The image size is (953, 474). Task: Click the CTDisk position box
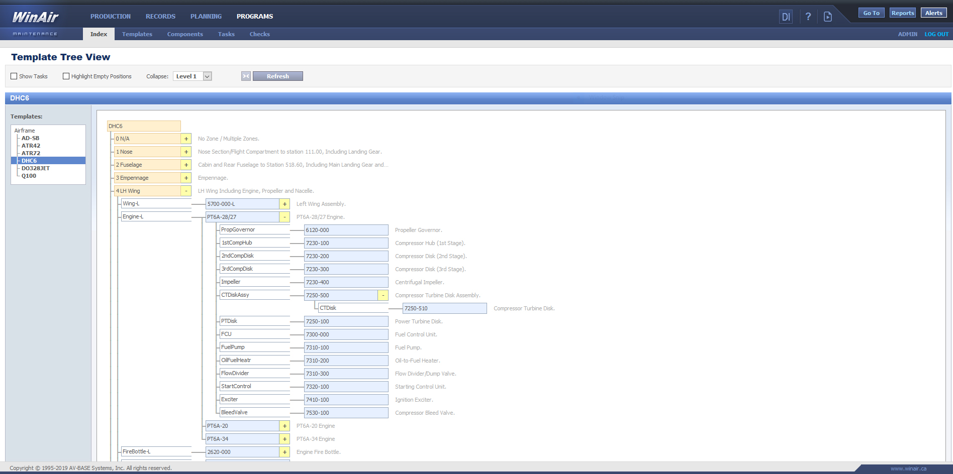[x=353, y=308]
